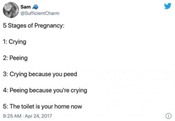Viewport: 175px width, 121px height.
Task: Click the word 'peed' in stage three
Action: point(71,74)
